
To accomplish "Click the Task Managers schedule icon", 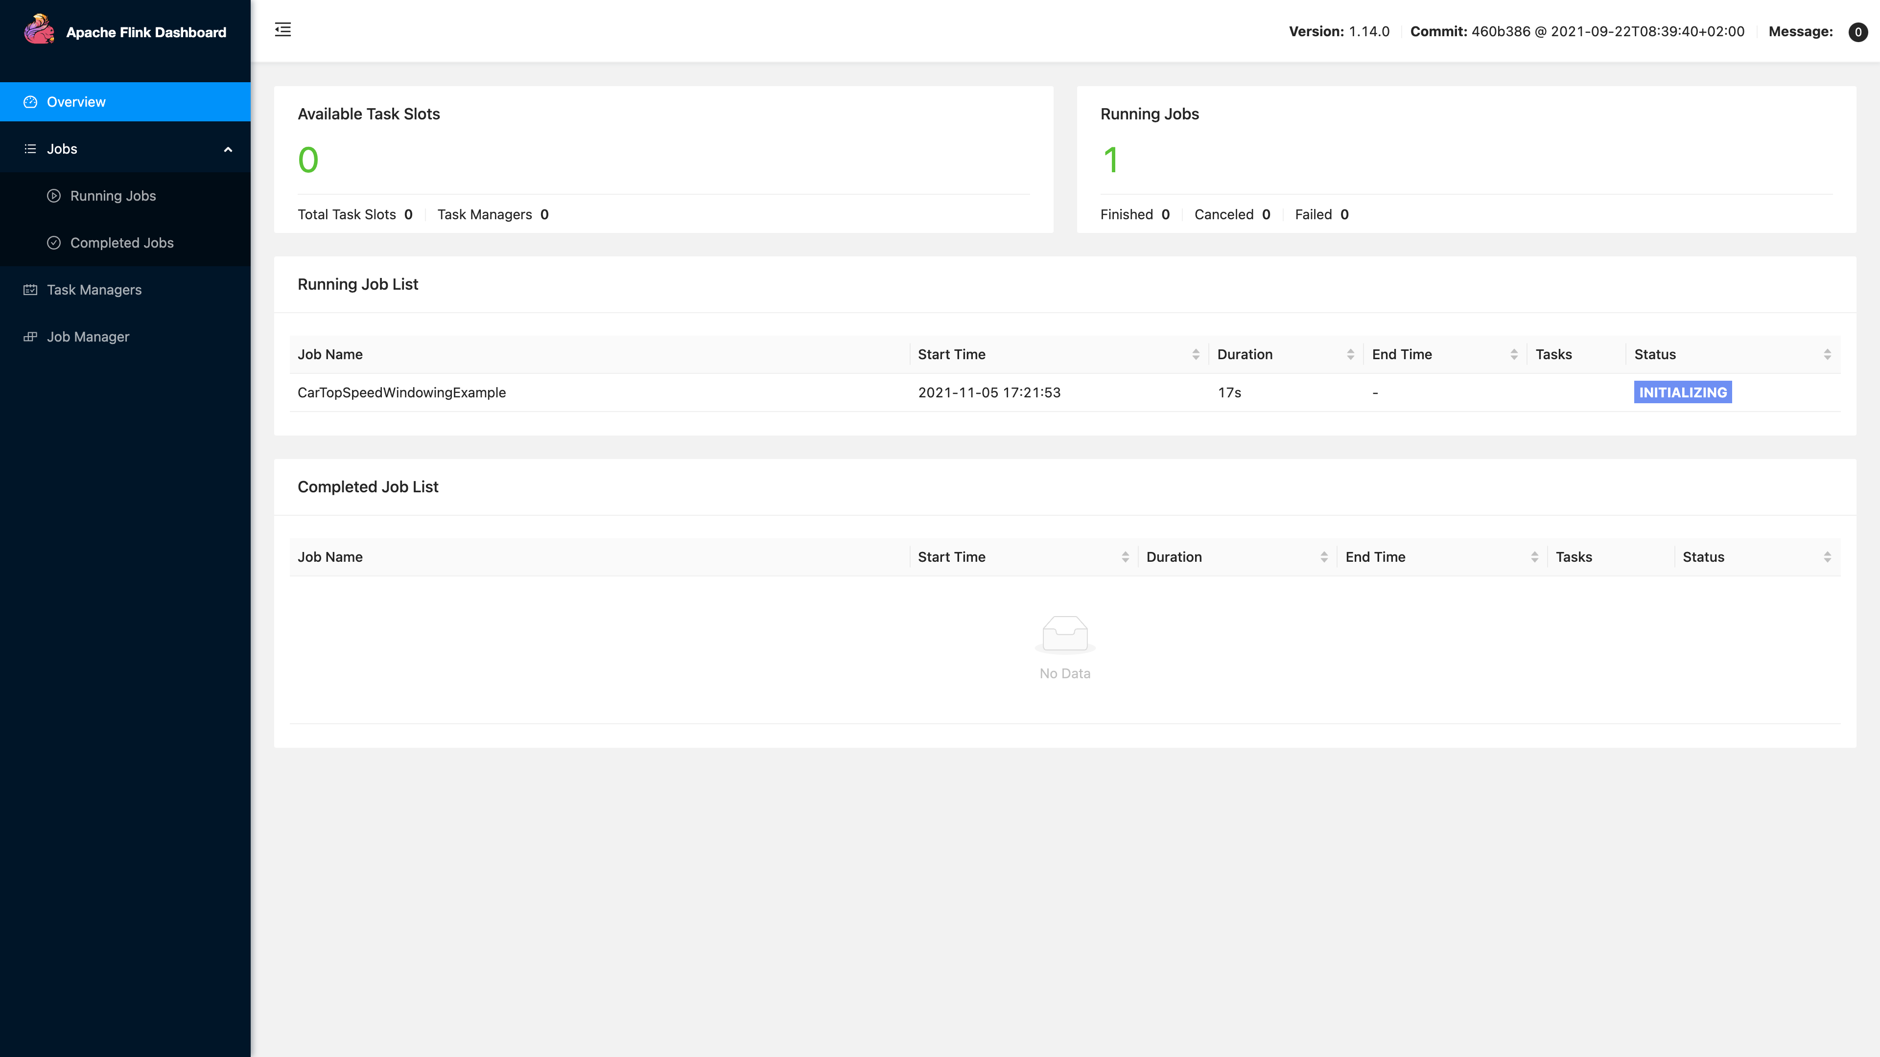I will click(x=30, y=290).
